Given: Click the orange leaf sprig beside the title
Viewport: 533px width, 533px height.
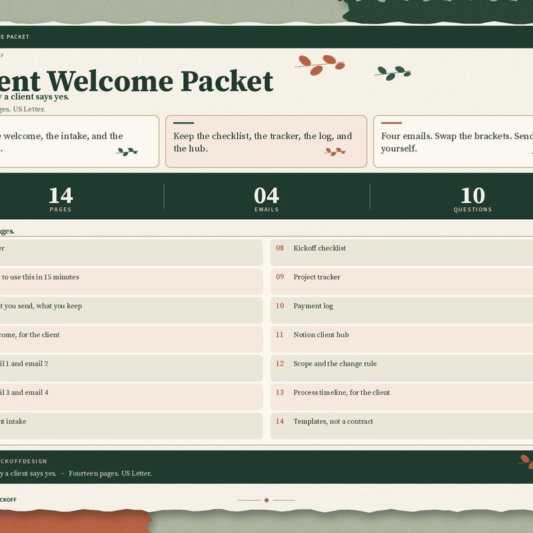Looking at the screenshot, I should (x=320, y=65).
